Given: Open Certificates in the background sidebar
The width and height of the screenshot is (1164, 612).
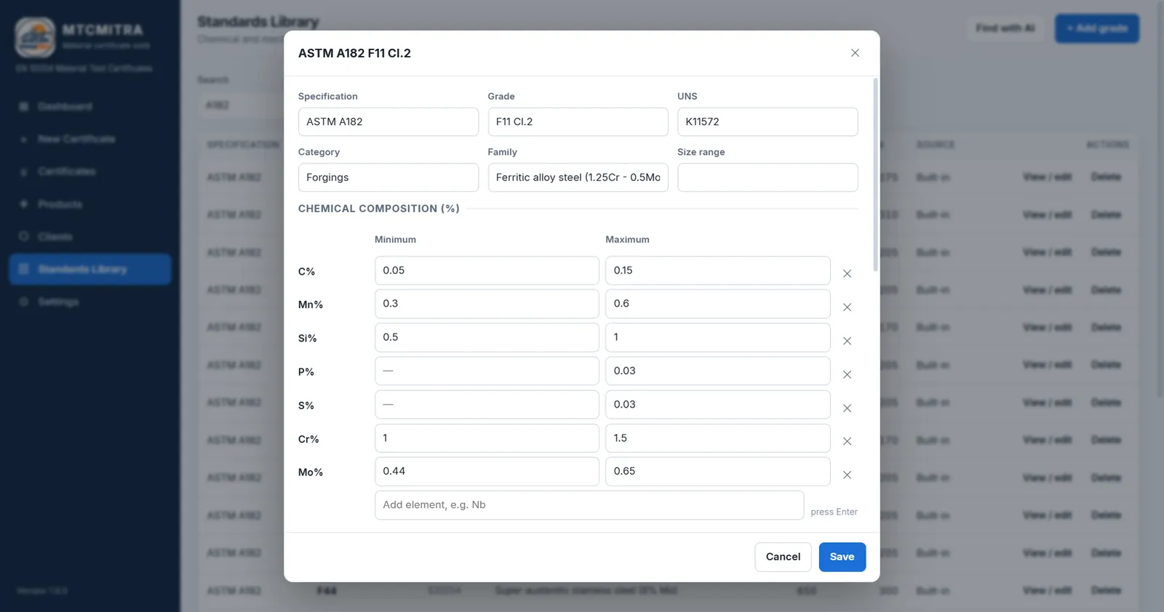Looking at the screenshot, I should (x=90, y=172).
